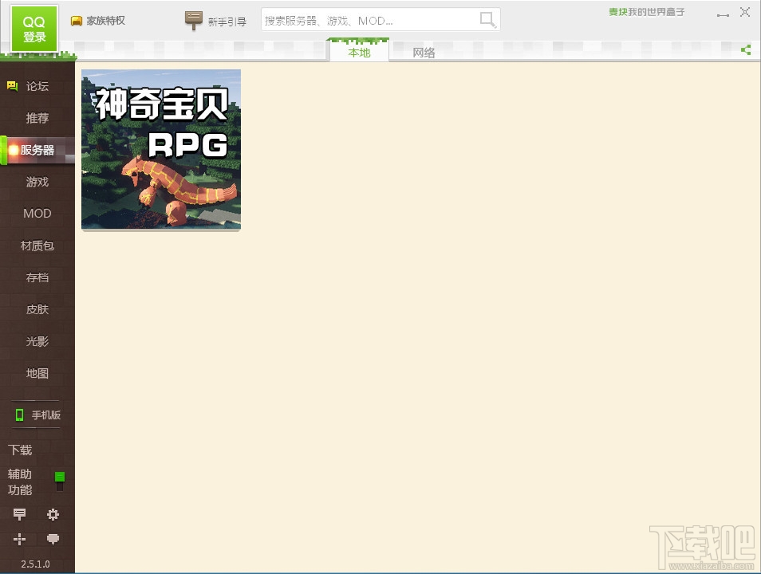Open the 皮肤 skins section

coord(36,309)
